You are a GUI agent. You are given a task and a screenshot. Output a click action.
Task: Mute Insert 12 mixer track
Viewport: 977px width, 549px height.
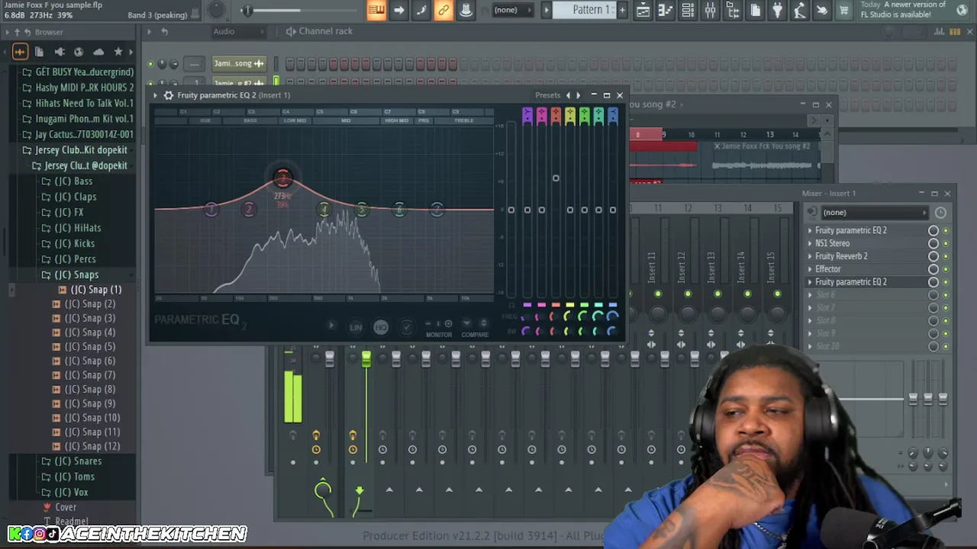(x=688, y=294)
